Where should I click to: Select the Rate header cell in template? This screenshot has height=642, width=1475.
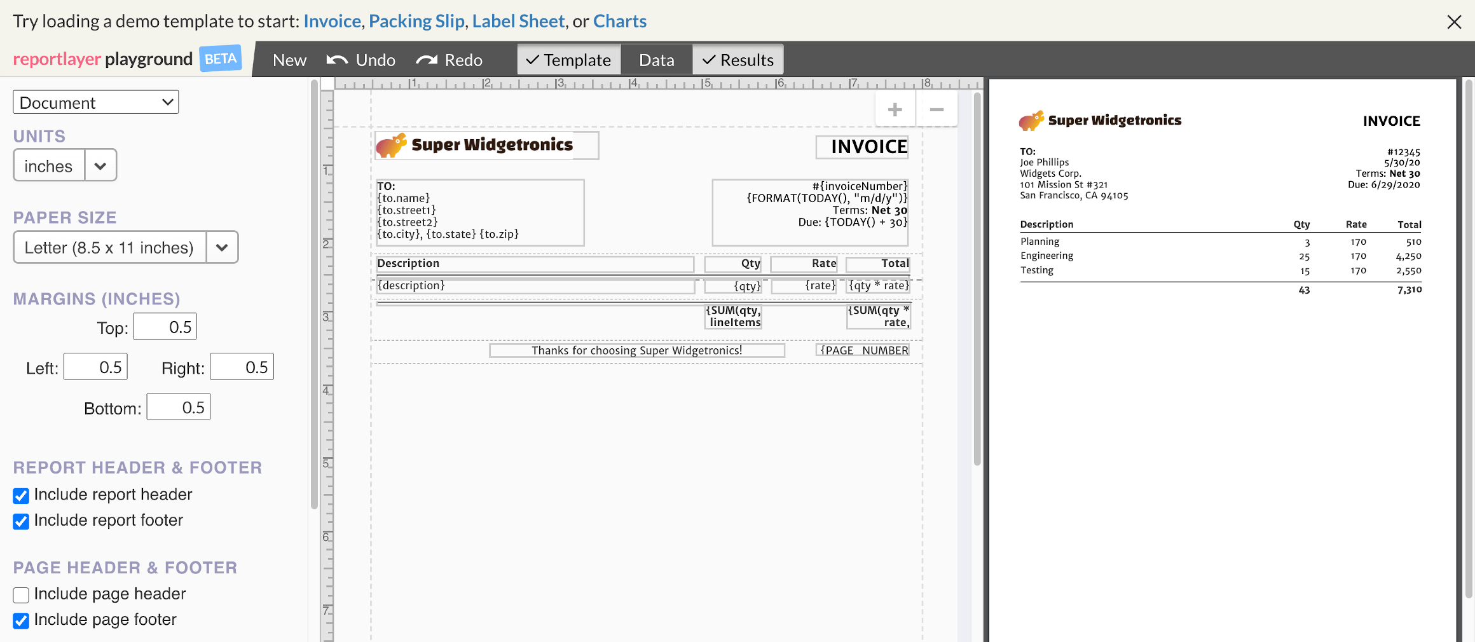(x=804, y=264)
